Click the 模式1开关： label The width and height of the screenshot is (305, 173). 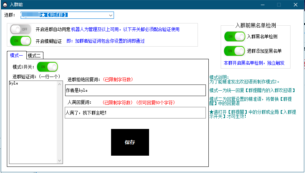[24, 67]
